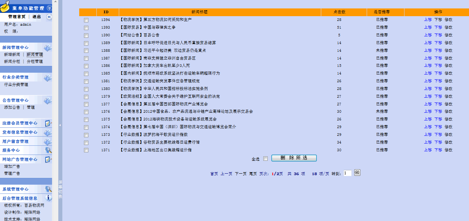Viewport: 469px width, 221px height.
Task: Click the magnifier icon beside 系统管理中心
Action: [x=48, y=189]
